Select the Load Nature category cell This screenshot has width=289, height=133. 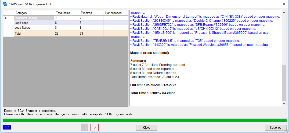pos(34,28)
